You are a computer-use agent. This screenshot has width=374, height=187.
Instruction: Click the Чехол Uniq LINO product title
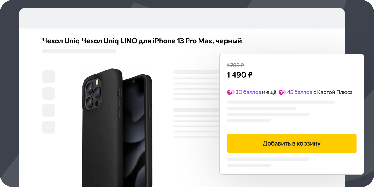pyautogui.click(x=142, y=41)
